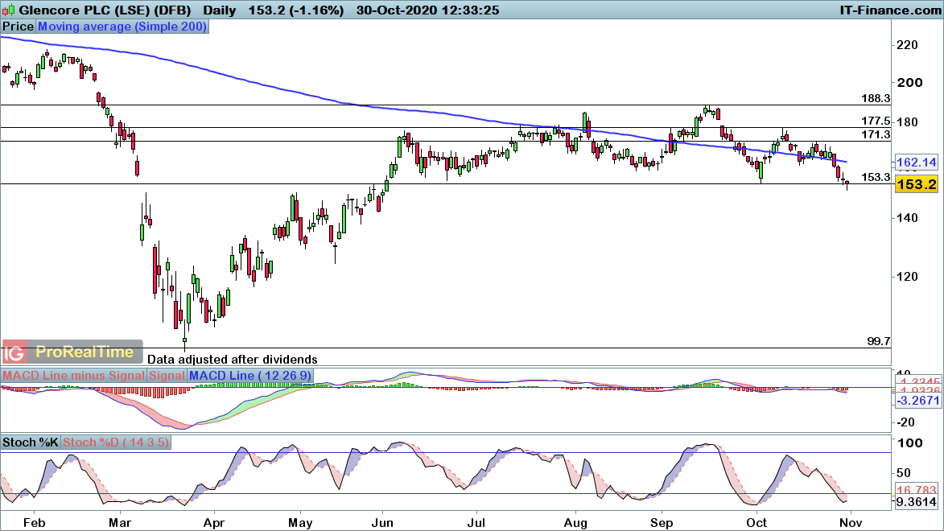This screenshot has width=944, height=531.
Task: Click the -20 label on the MACD axis
Action: tap(905, 422)
